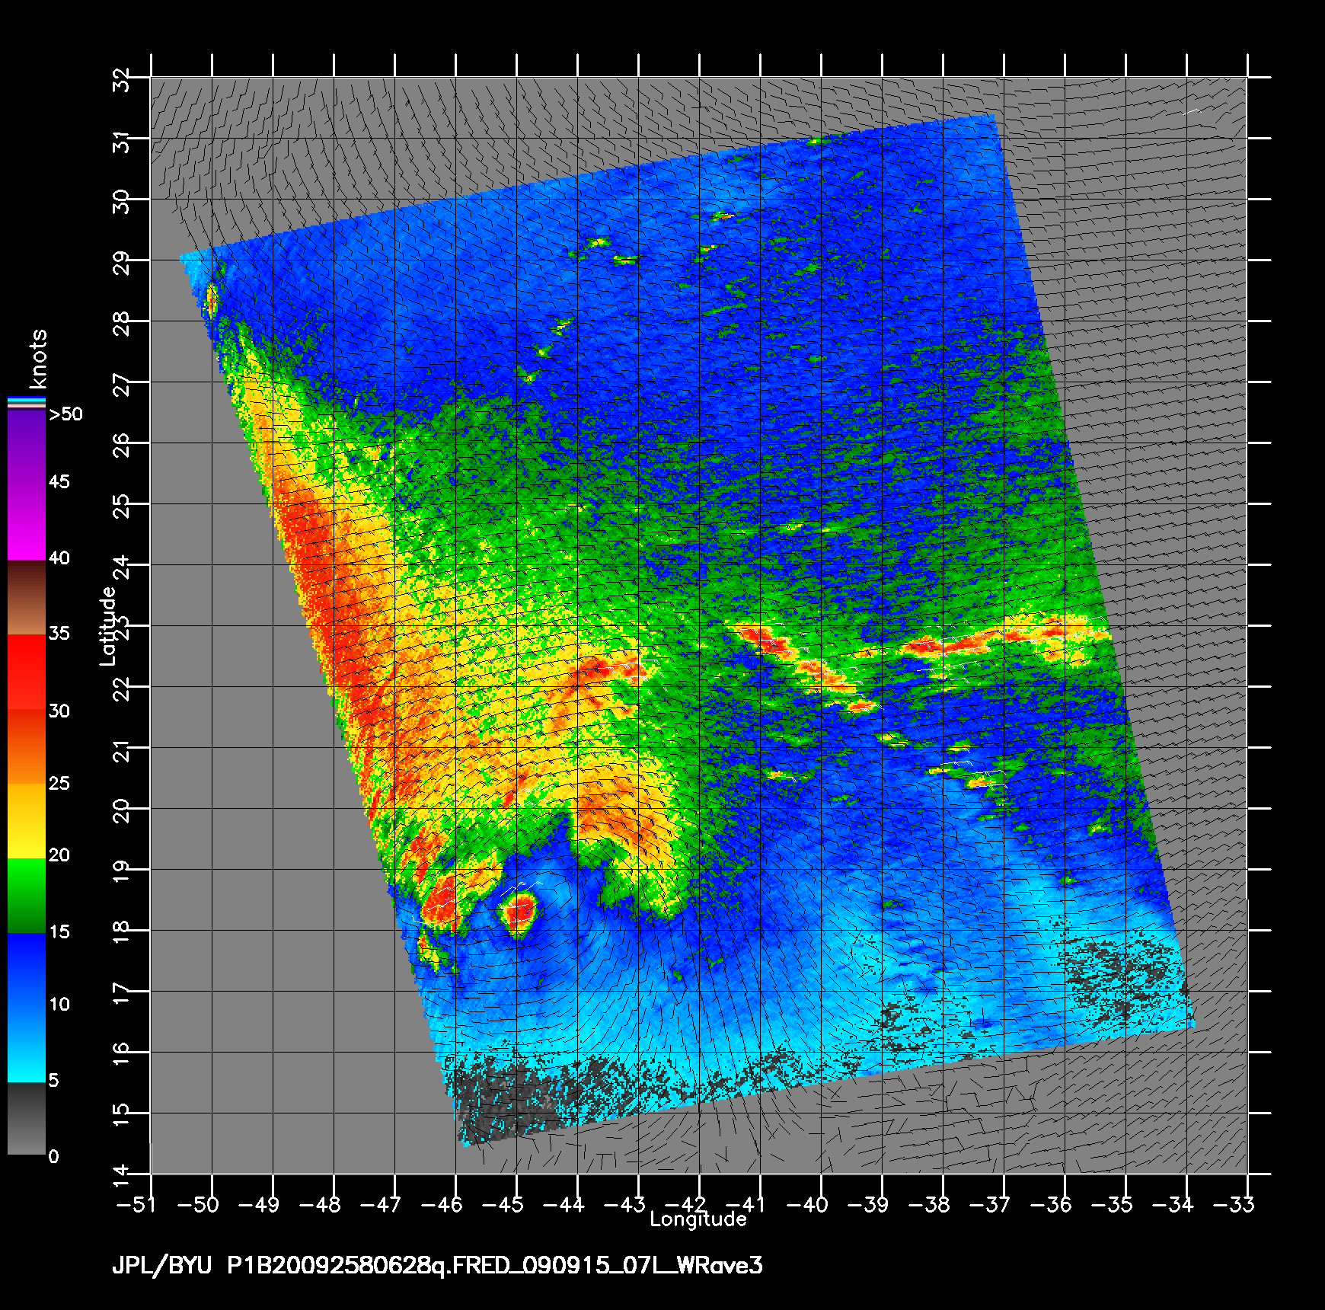The height and width of the screenshot is (1310, 1325).
Task: Click the latitude tick label '32'
Action: [122, 80]
